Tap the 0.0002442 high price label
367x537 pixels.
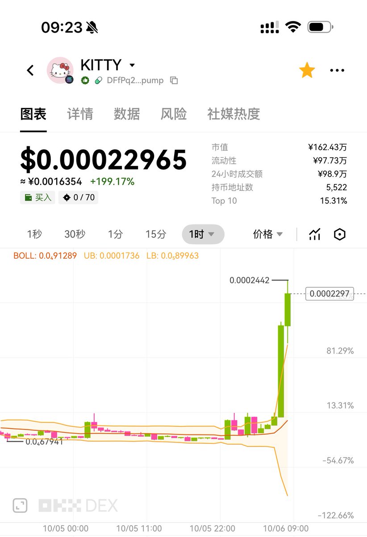pyautogui.click(x=250, y=281)
